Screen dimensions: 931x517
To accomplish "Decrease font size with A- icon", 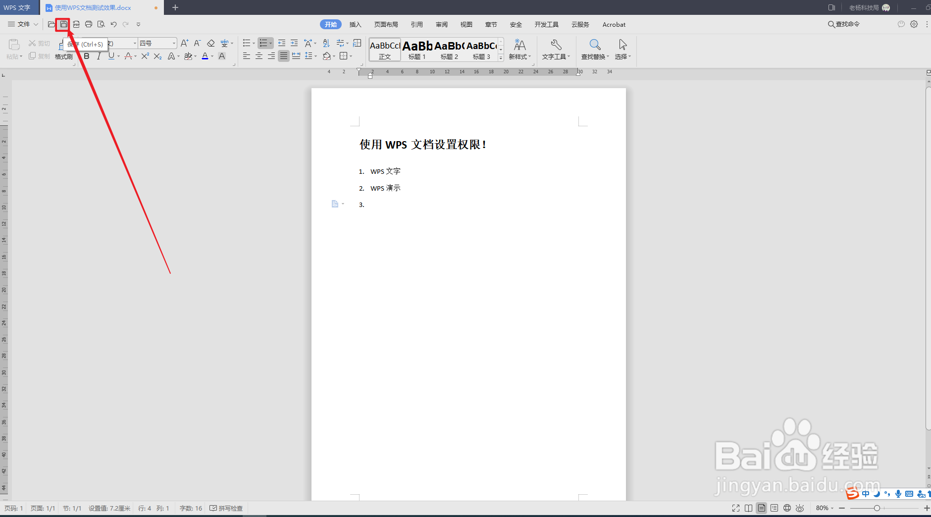I will pyautogui.click(x=197, y=43).
